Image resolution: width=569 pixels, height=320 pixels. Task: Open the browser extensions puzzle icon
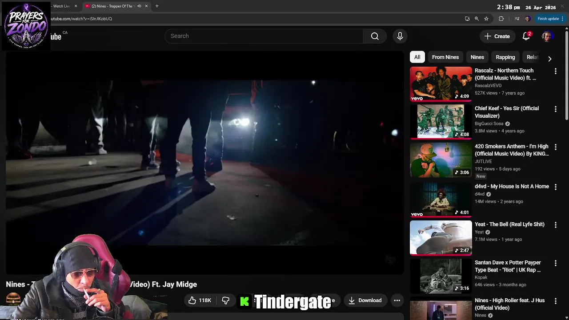[x=501, y=19]
